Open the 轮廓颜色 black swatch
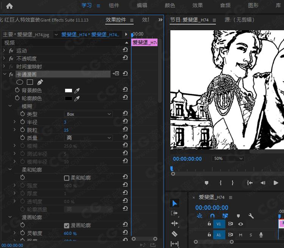 coord(69,98)
